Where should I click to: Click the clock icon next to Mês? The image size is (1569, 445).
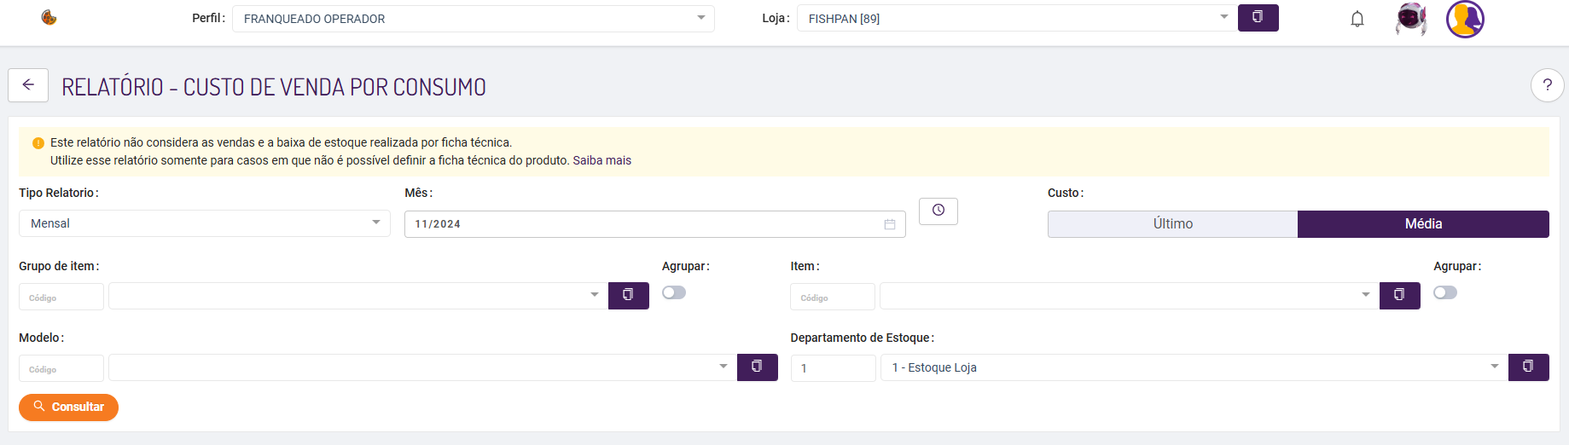(x=938, y=211)
